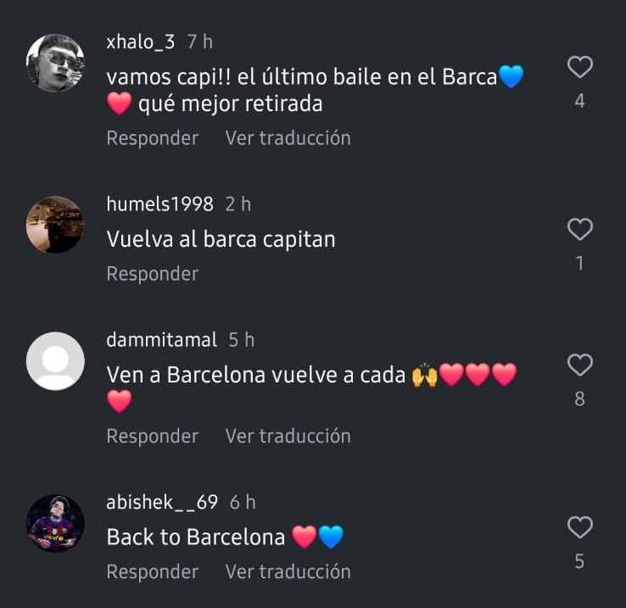
Task: Reply to dammitamal via Responder
Action: (x=153, y=437)
